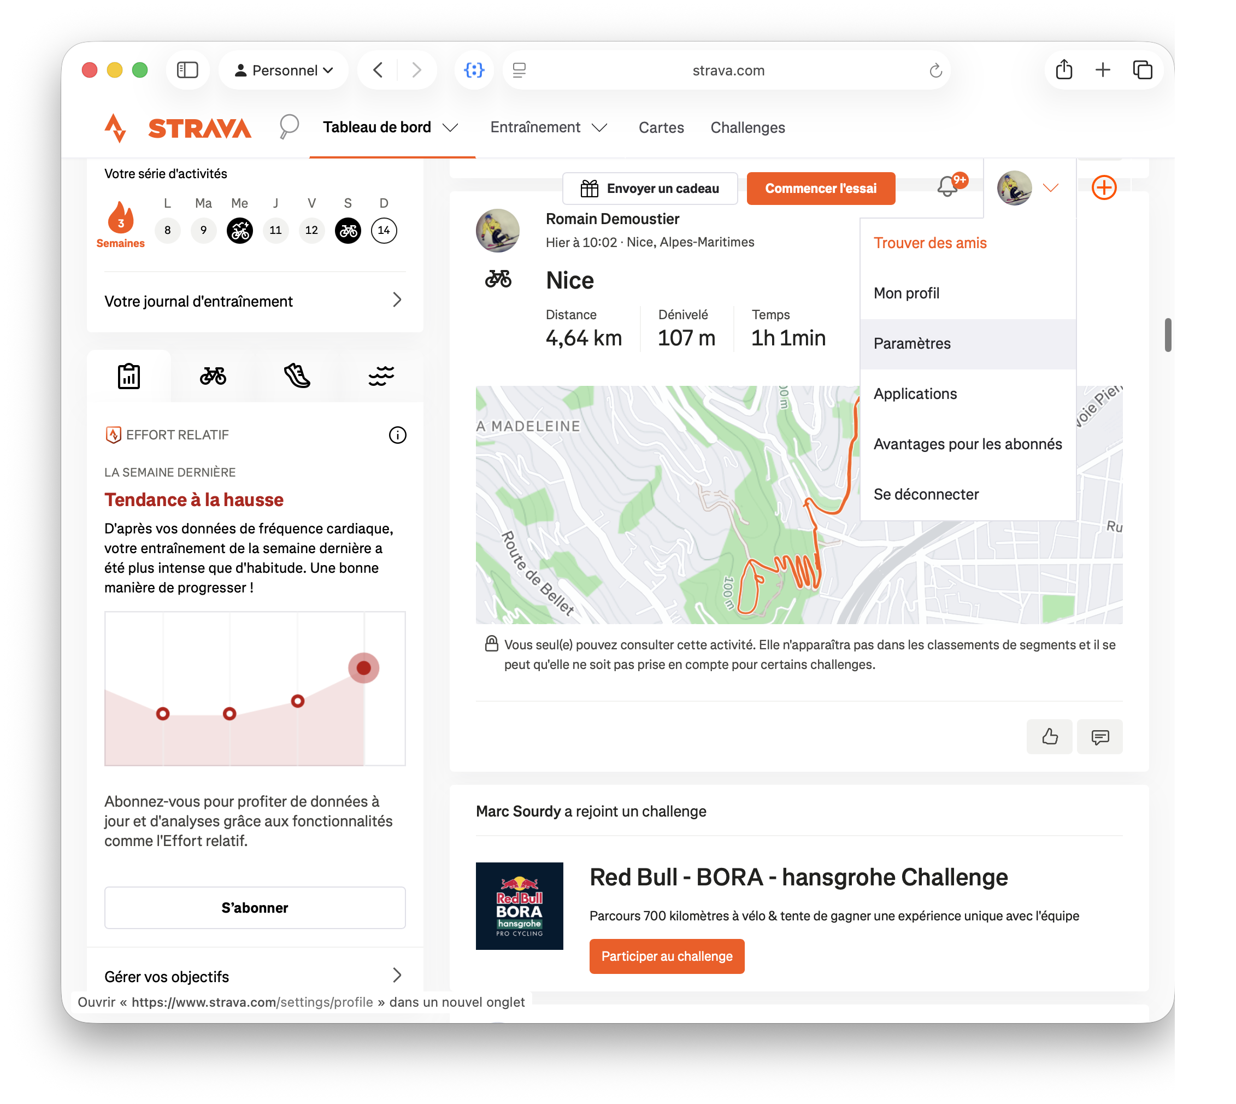
Task: Click the strava.com address field
Action: tap(728, 71)
